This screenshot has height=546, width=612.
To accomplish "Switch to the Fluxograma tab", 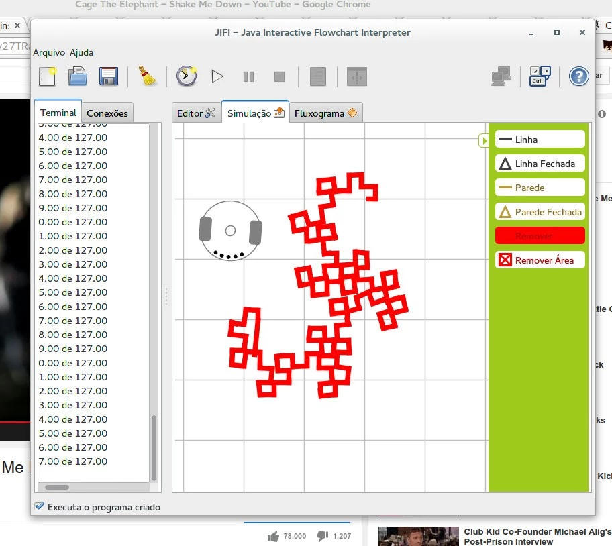I will pyautogui.click(x=325, y=113).
